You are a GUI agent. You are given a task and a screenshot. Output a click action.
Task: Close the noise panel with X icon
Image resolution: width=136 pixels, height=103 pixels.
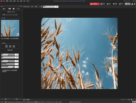tap(21, 6)
